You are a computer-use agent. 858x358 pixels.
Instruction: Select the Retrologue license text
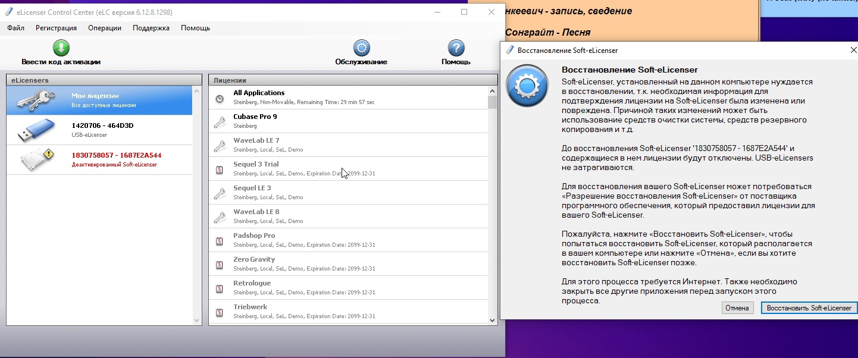[x=252, y=283]
